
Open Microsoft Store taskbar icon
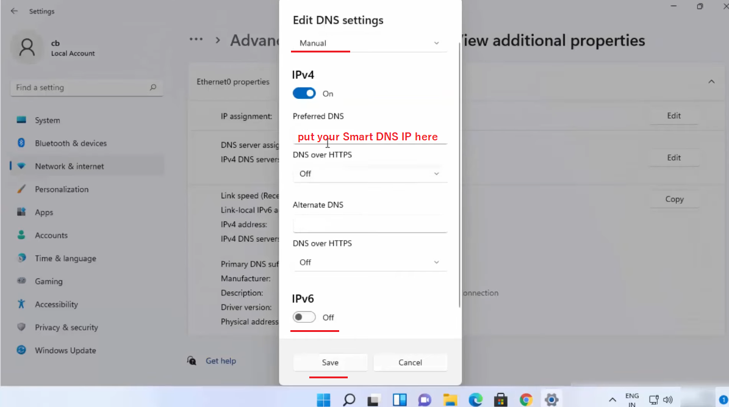coord(501,400)
